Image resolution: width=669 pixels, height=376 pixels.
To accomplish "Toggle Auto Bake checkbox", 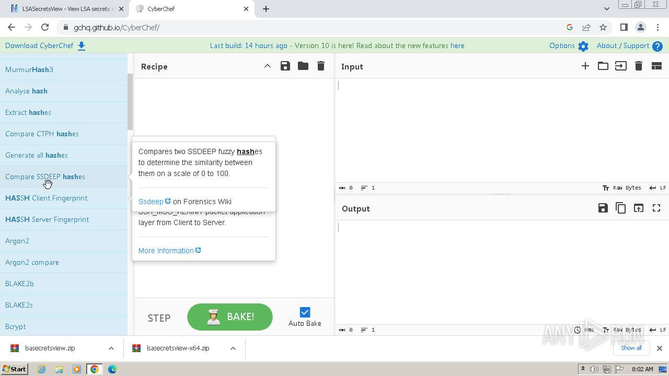I will tap(305, 312).
